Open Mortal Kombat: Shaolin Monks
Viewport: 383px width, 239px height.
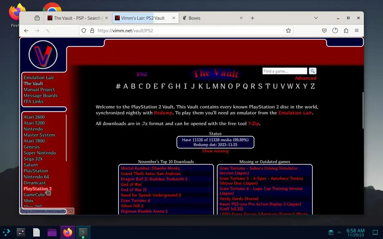(x=150, y=168)
